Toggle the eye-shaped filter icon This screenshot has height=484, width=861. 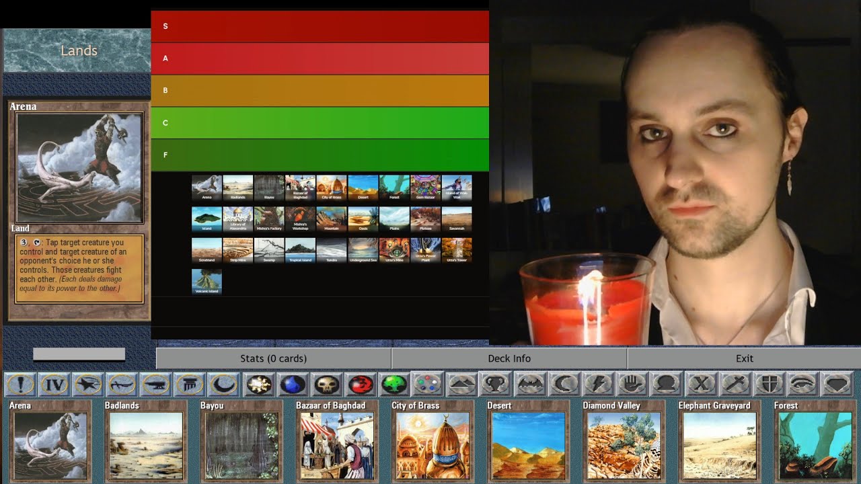point(803,385)
